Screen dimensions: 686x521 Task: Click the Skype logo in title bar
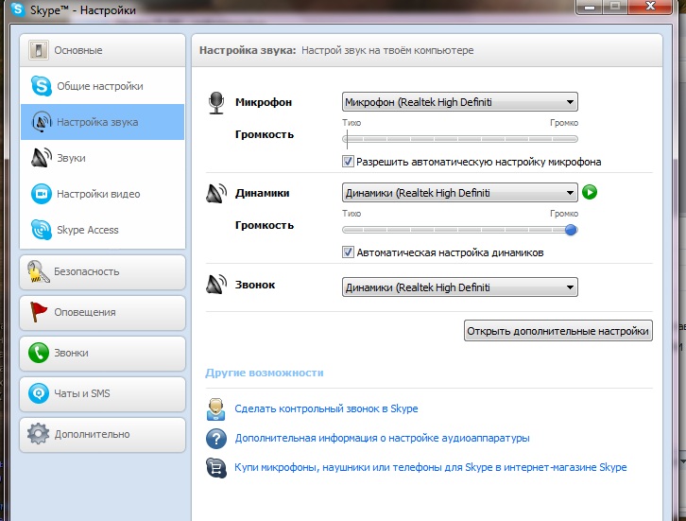pyautogui.click(x=18, y=9)
